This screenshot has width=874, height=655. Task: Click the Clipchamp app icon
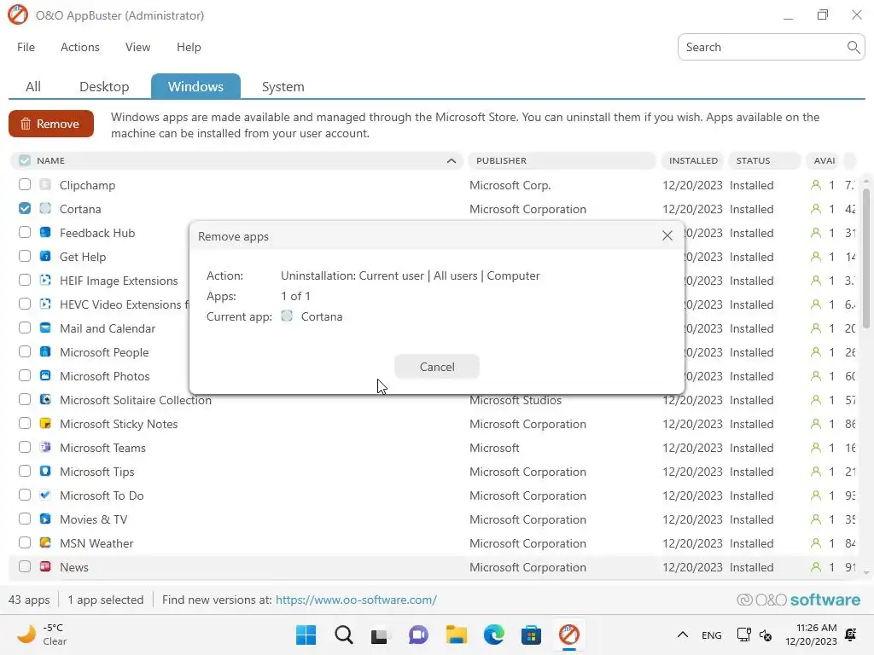(x=45, y=184)
